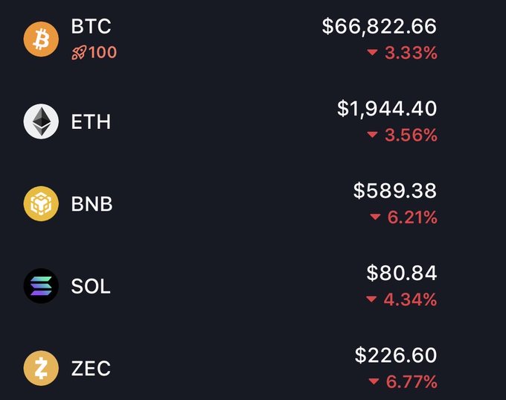Open the ZEC ticker label
This screenshot has height=400, width=506.
point(91,369)
